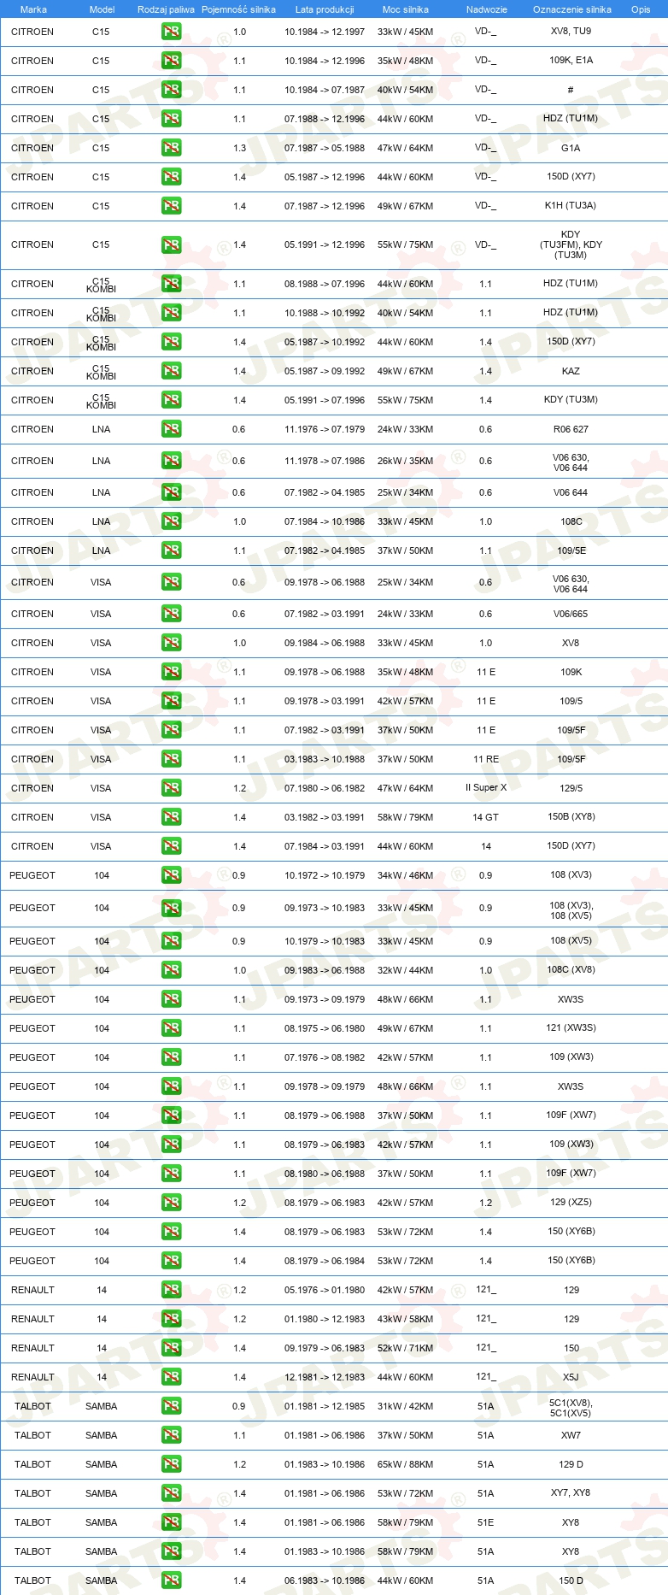Click petrol icon in Samba 129 D row
Viewport: 668px width, 1595px height.
click(171, 1464)
